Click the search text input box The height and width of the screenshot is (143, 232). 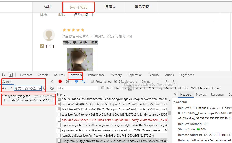pos(28,88)
